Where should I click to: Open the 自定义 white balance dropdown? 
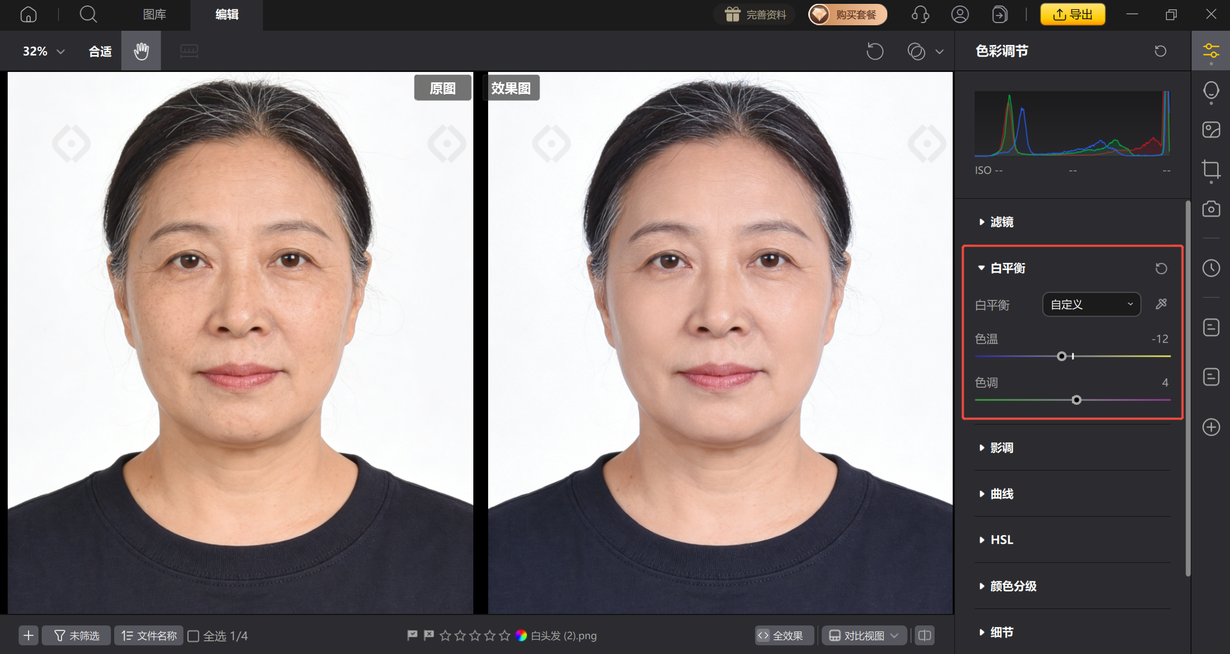tap(1091, 304)
